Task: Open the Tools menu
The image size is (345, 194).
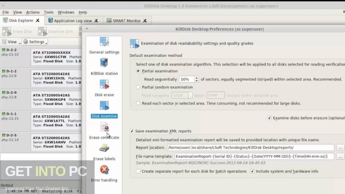Action: [49, 12]
